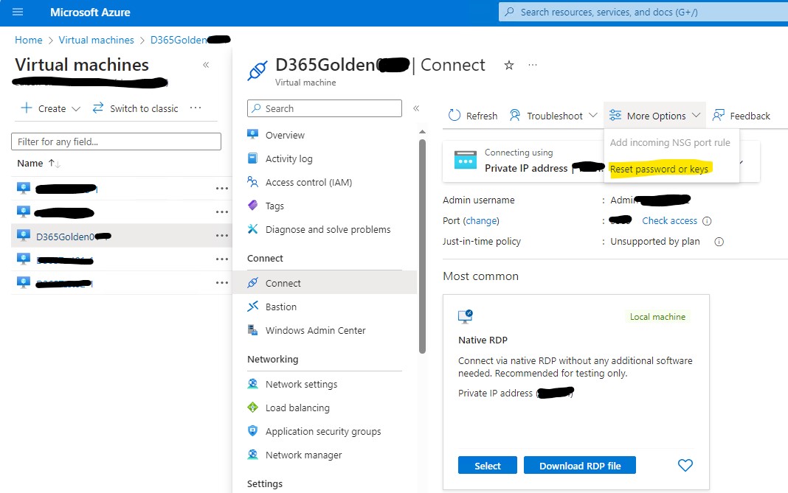The image size is (788, 493).
Task: Click the change port link
Action: tap(482, 221)
